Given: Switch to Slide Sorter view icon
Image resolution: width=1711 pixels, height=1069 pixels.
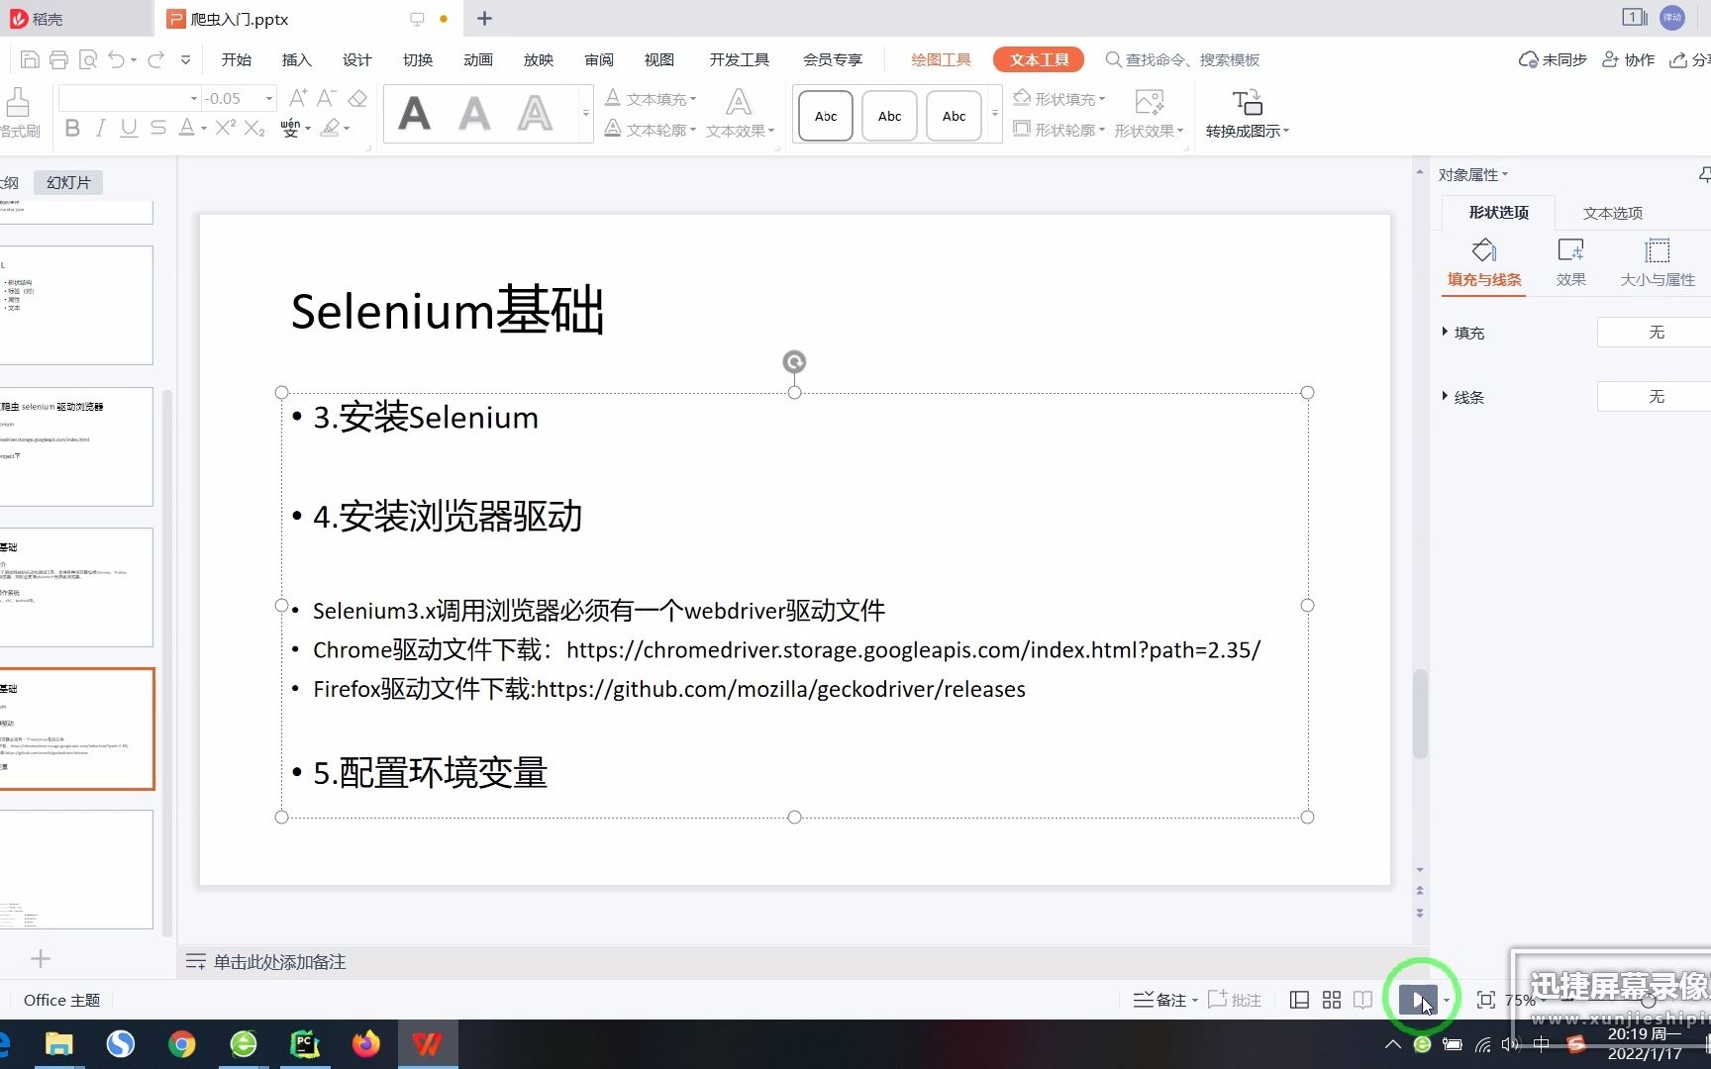Looking at the screenshot, I should pyautogui.click(x=1332, y=1000).
